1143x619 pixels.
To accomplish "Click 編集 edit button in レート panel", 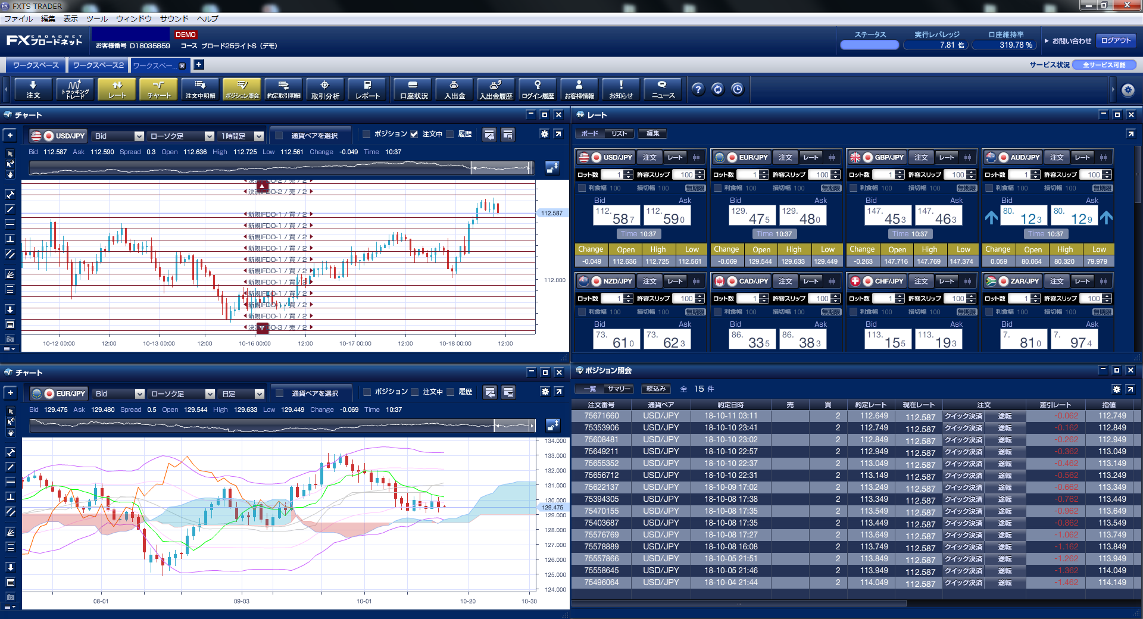I will click(652, 133).
